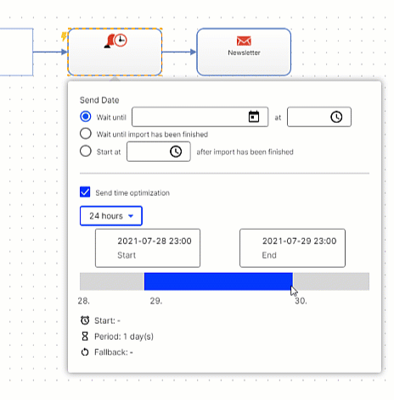This screenshot has width=394, height=400.
Task: Select the 'Wait until' radio button
Action: 86,116
